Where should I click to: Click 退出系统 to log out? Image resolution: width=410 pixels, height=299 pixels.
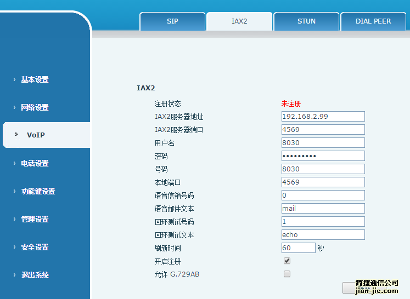[x=35, y=275]
